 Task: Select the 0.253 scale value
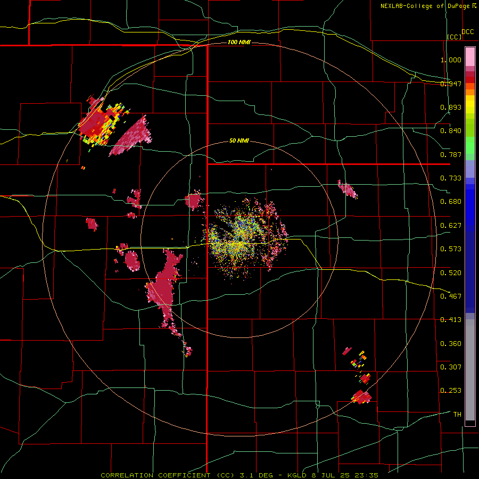pos(451,391)
